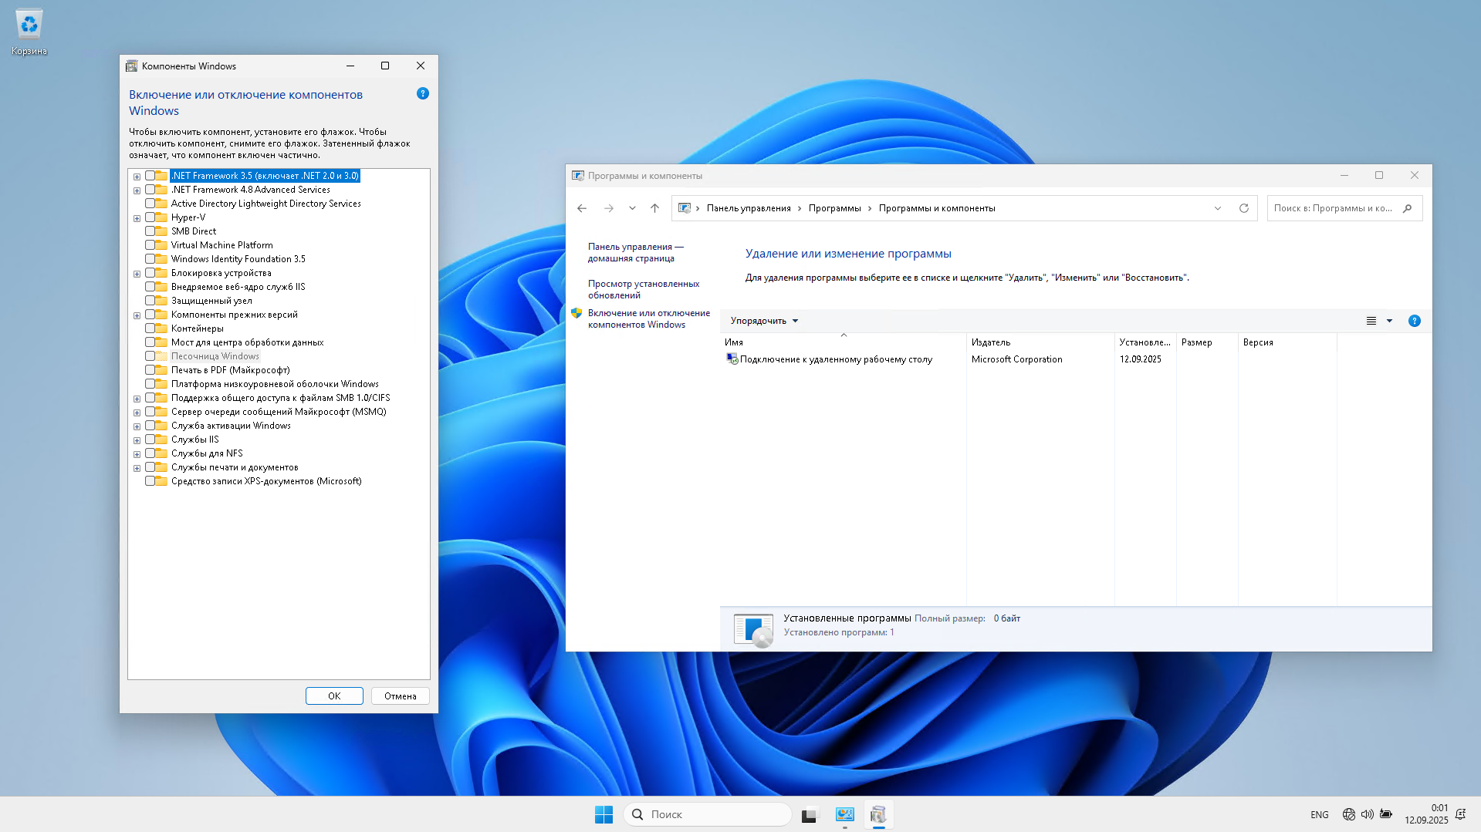
Task: Click the Control Panel icon in address bar
Action: click(685, 208)
